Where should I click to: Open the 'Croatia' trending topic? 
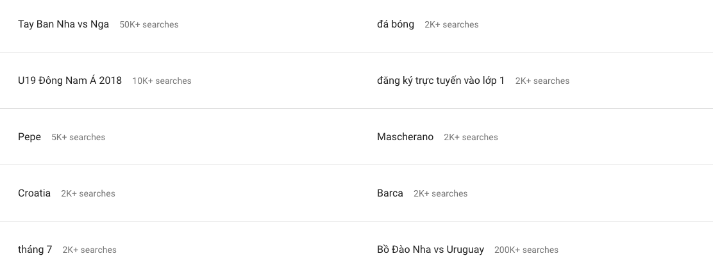(34, 193)
